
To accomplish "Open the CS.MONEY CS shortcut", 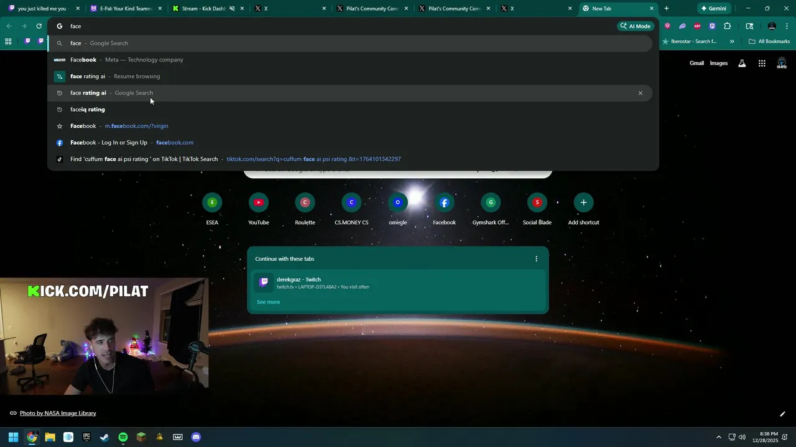I will click(351, 210).
